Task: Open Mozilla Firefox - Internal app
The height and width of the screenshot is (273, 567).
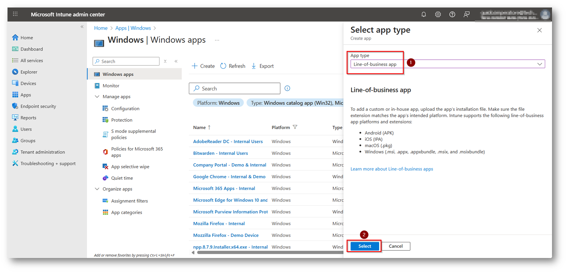Action: click(x=219, y=224)
